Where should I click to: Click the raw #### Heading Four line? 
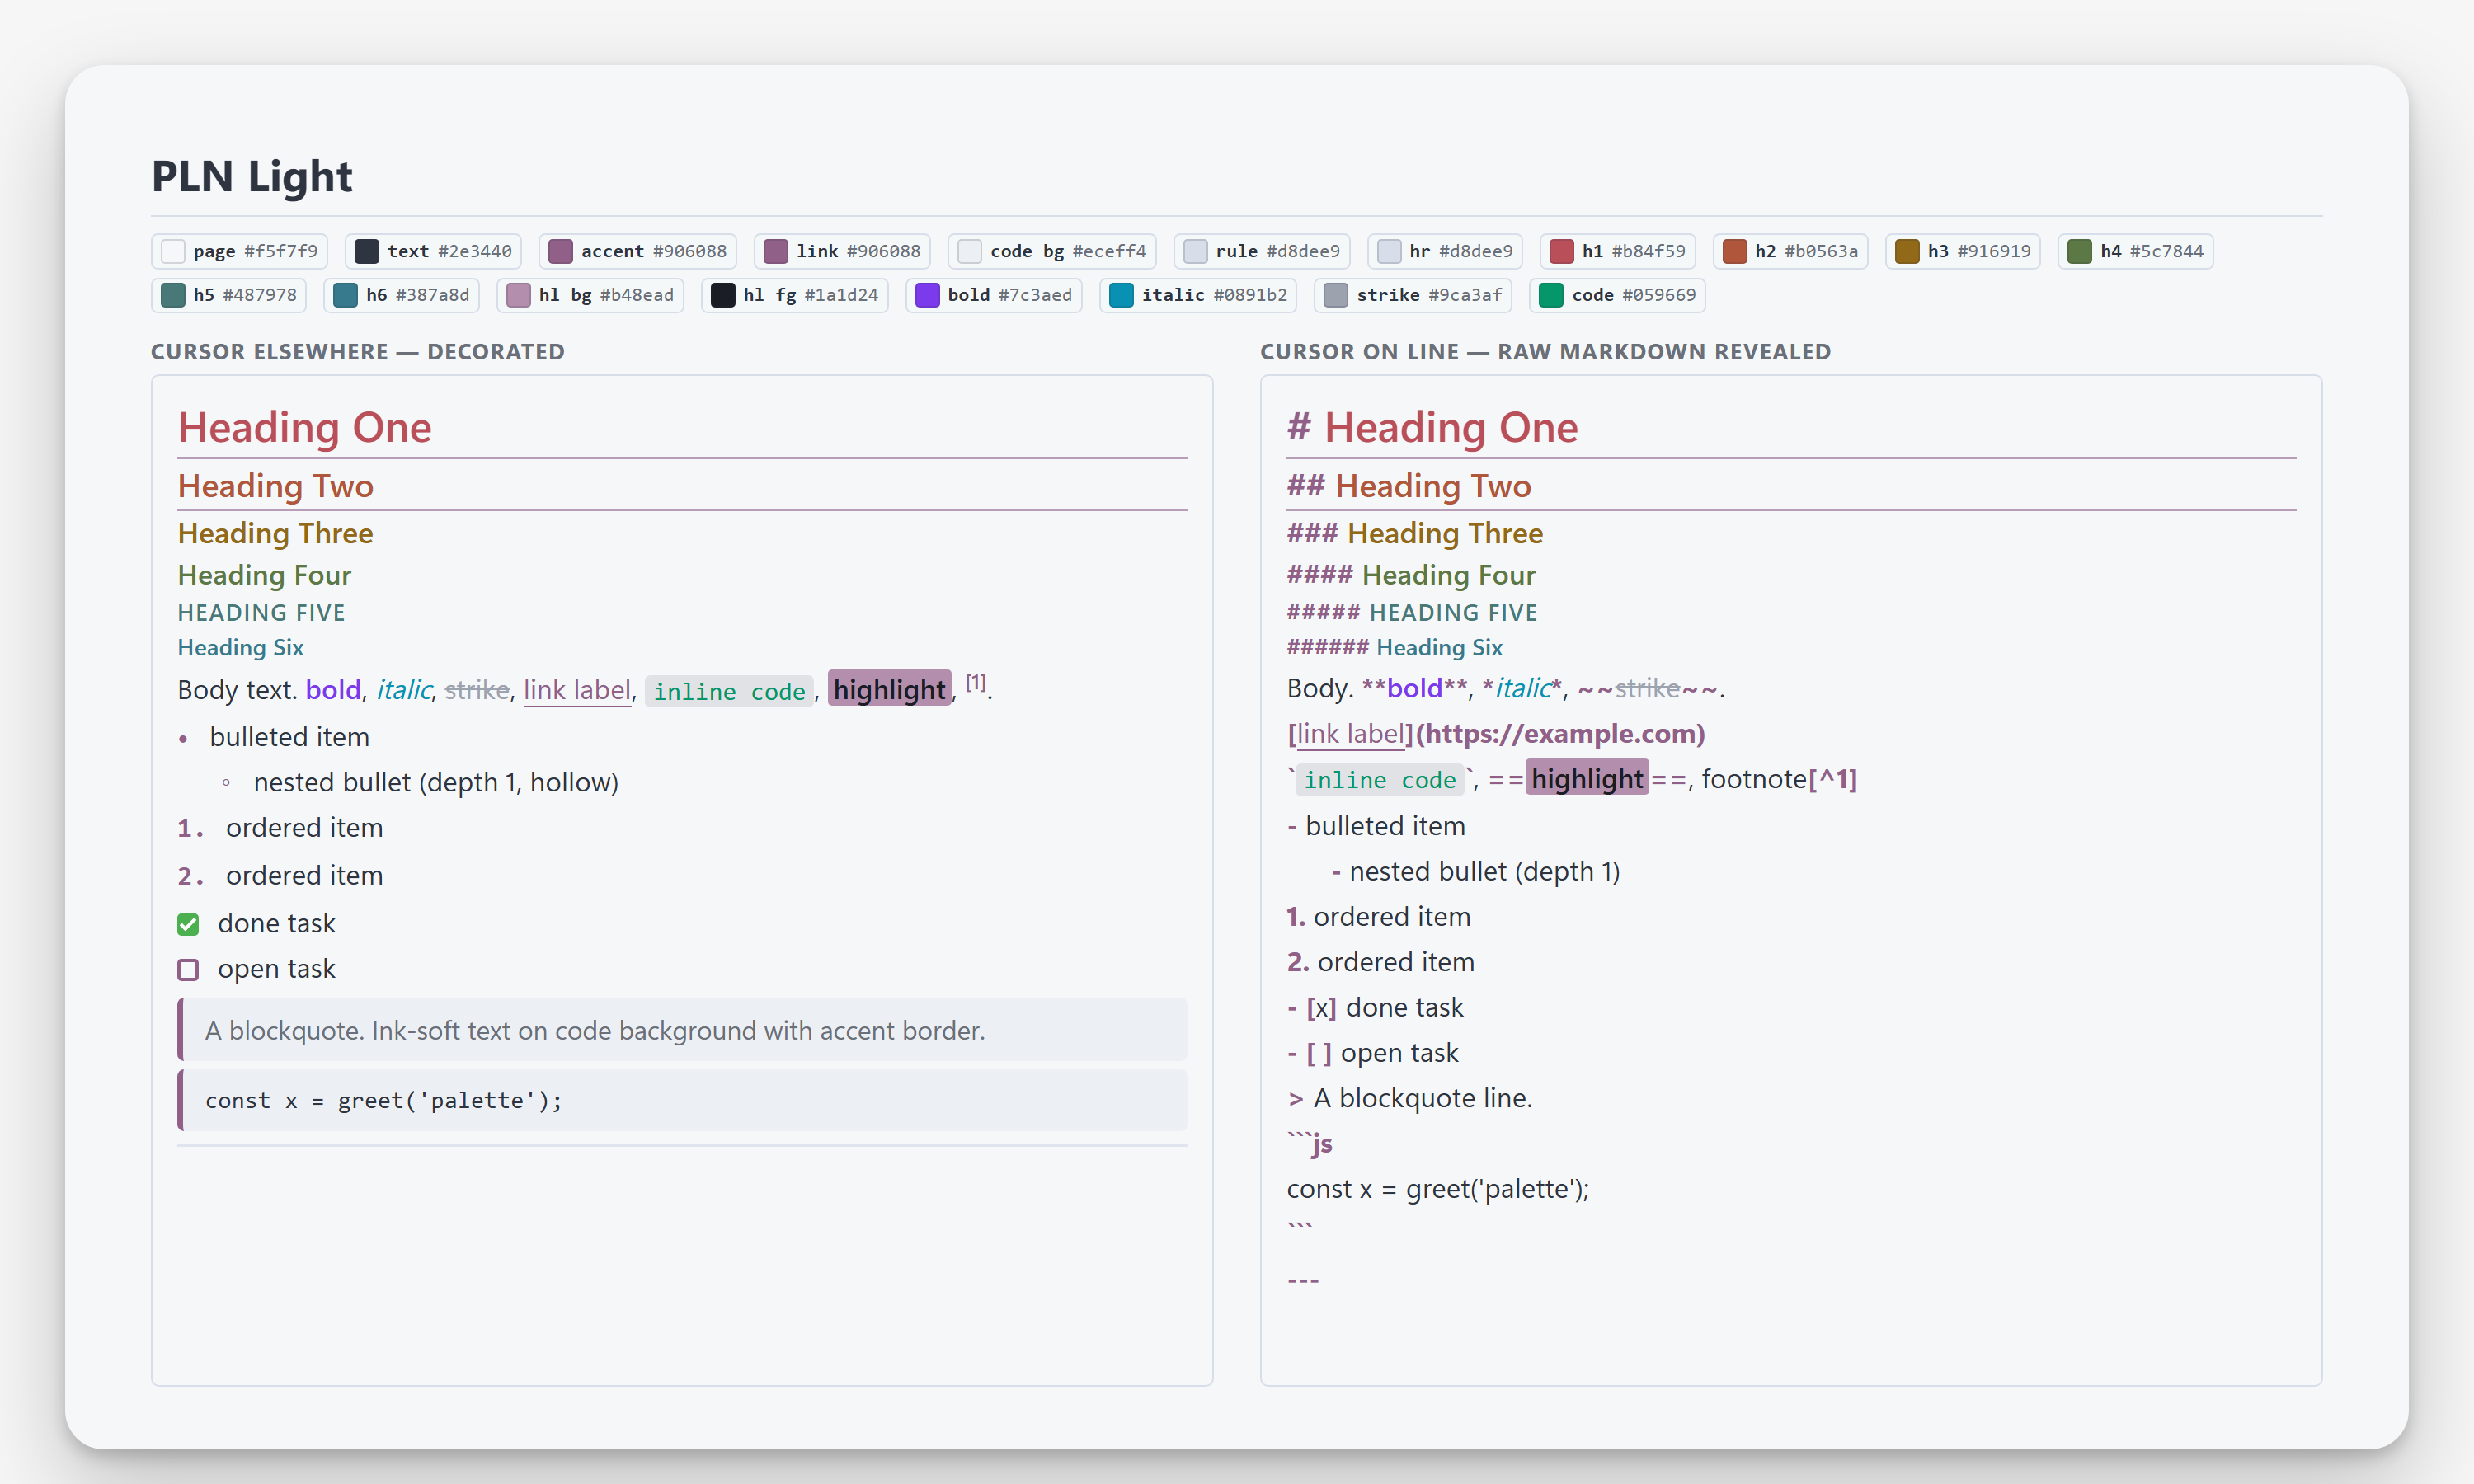pos(1411,575)
